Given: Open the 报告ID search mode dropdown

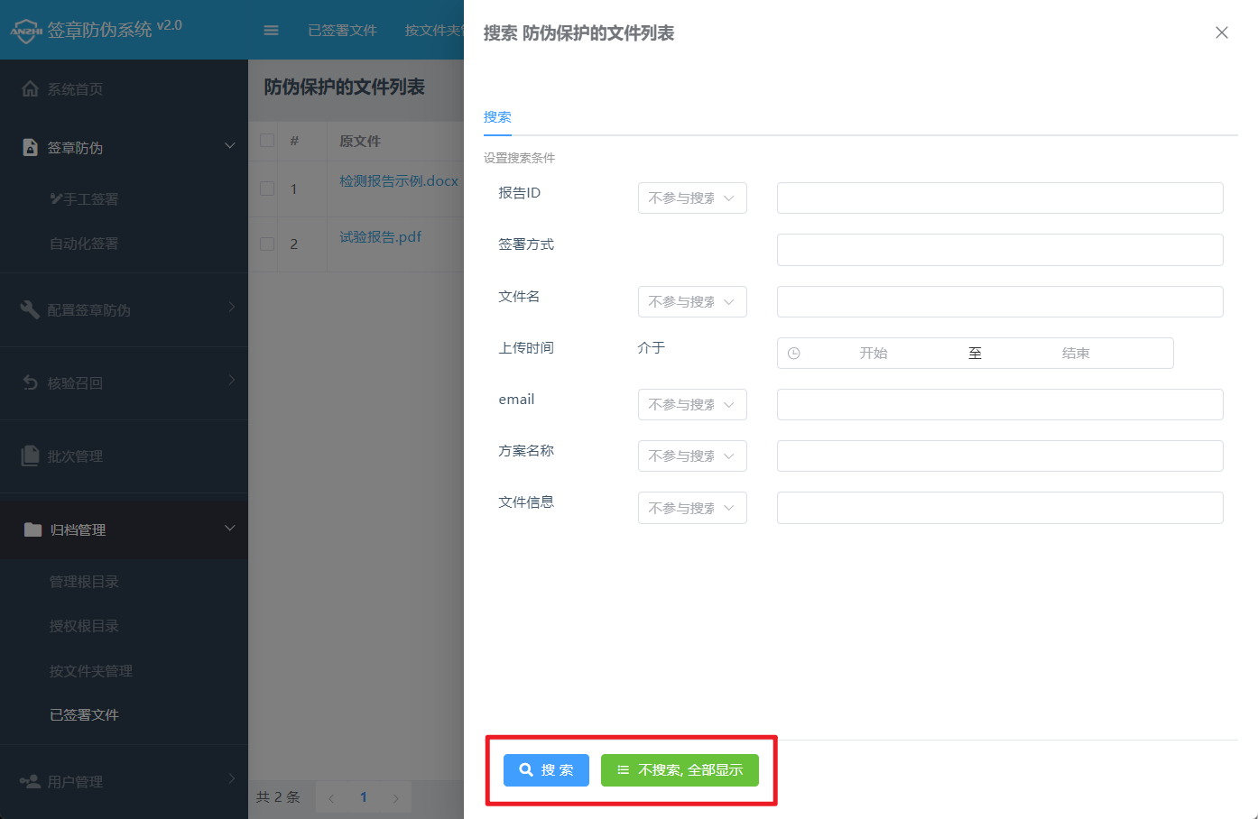Looking at the screenshot, I should pyautogui.click(x=692, y=198).
